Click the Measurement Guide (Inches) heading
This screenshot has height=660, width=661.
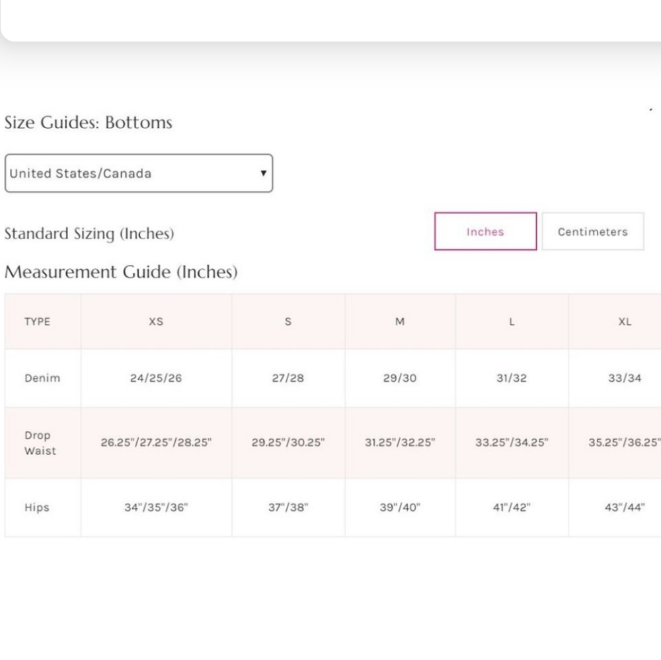(121, 272)
